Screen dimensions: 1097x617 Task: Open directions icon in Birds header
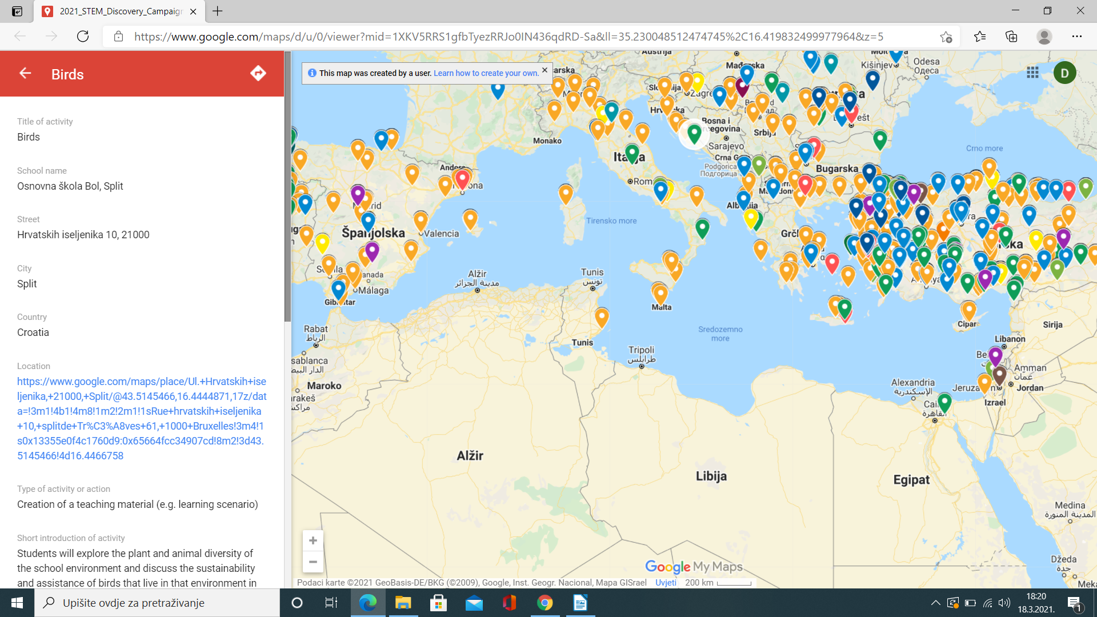click(258, 73)
